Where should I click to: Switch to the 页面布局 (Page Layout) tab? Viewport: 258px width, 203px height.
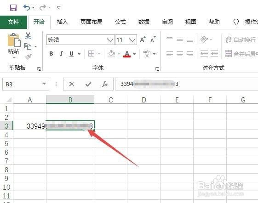(x=92, y=22)
